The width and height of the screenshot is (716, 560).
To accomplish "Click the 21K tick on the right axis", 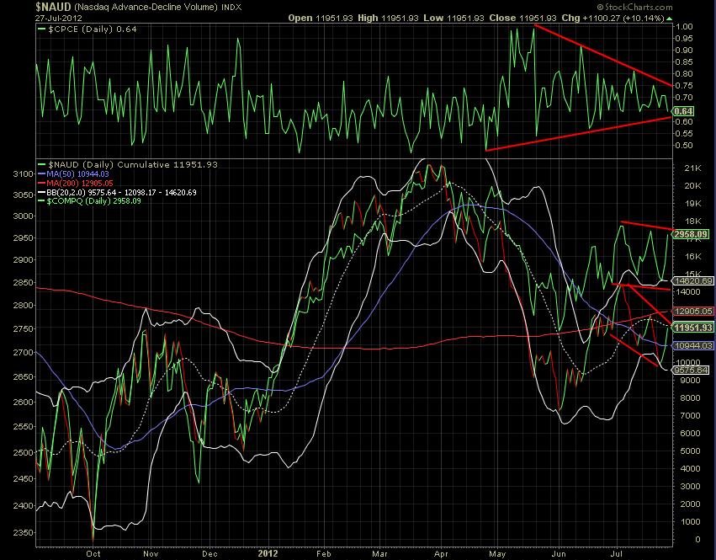I will pyautogui.click(x=692, y=168).
